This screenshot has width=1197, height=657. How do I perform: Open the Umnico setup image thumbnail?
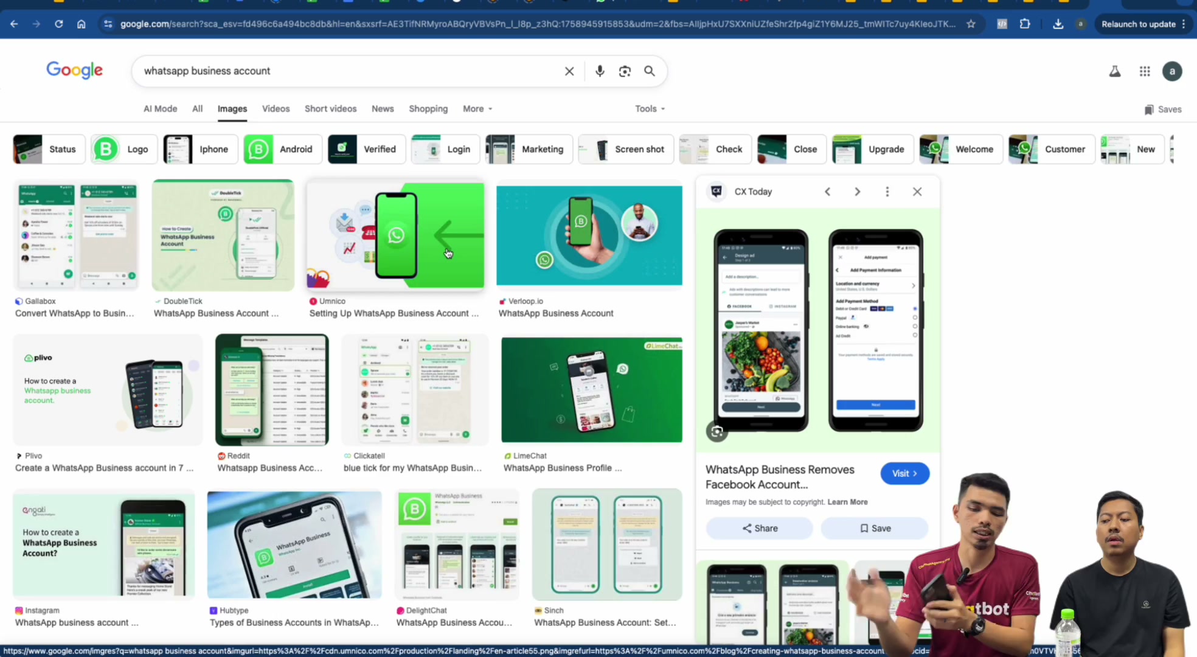pos(395,235)
